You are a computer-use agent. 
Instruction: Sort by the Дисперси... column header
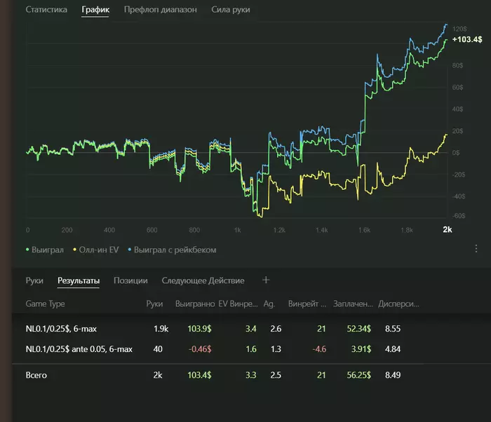click(x=398, y=304)
